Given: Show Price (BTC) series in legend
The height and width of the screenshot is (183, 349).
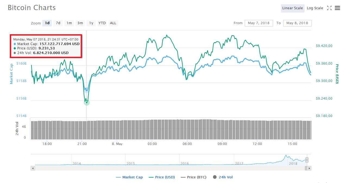Looking at the screenshot, I should pyautogui.click(x=193, y=177).
